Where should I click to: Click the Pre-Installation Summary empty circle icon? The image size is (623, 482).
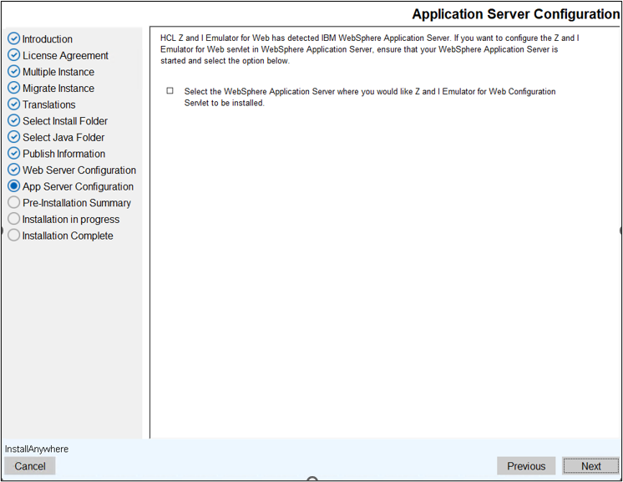point(14,202)
